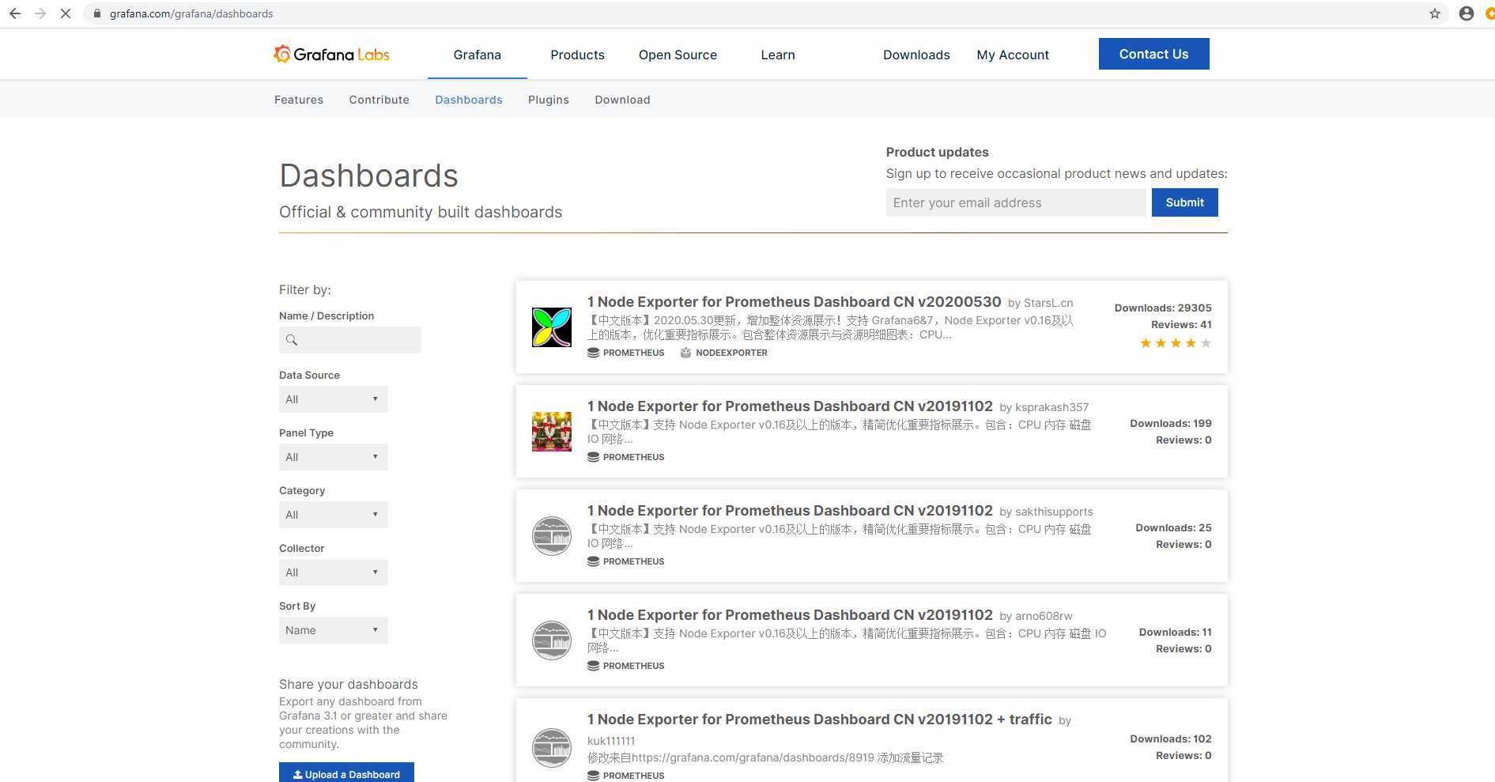
Task: Switch to the Download sub-tab
Action: click(622, 100)
